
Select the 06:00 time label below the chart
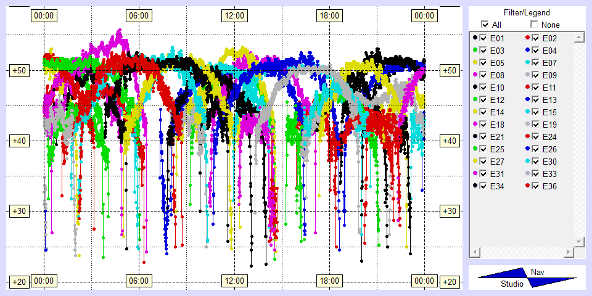tap(138, 281)
